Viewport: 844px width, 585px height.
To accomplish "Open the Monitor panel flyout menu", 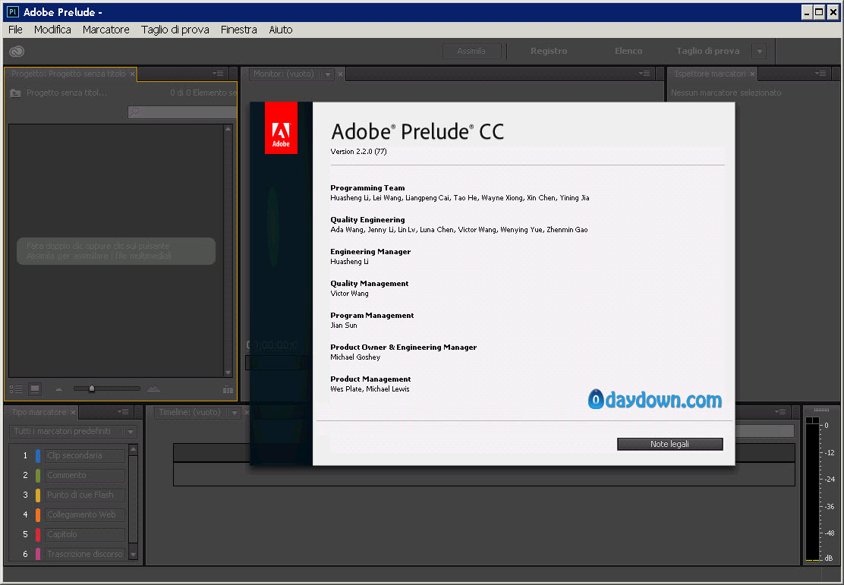I will [x=644, y=74].
